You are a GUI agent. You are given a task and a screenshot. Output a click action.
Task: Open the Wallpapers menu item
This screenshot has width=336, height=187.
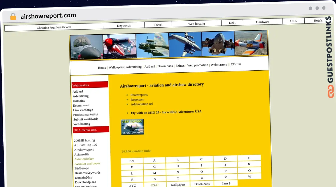coord(116,67)
